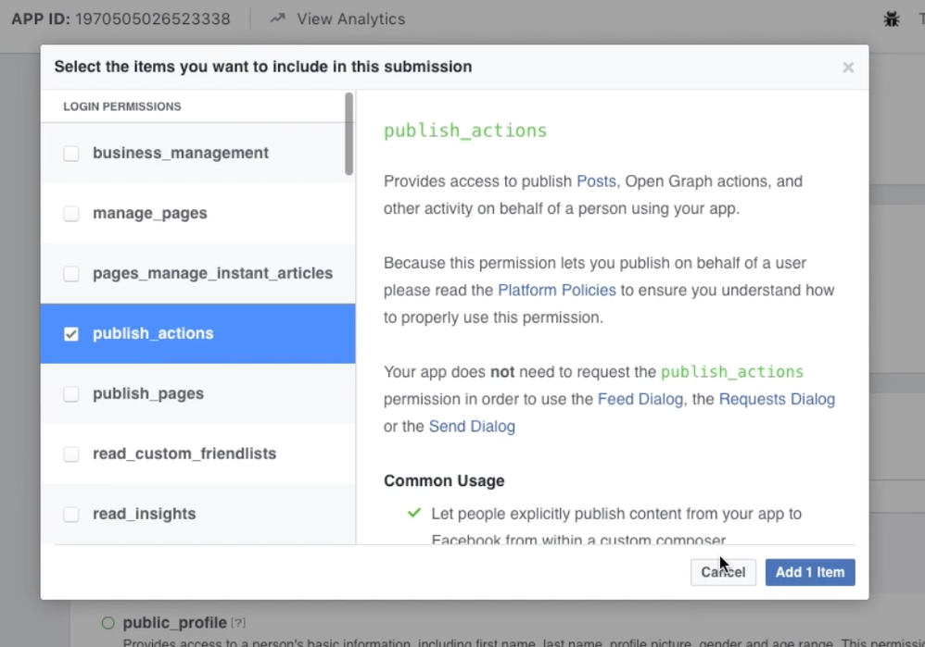925x647 pixels.
Task: Close the submission dialog with the X
Action: click(x=847, y=68)
